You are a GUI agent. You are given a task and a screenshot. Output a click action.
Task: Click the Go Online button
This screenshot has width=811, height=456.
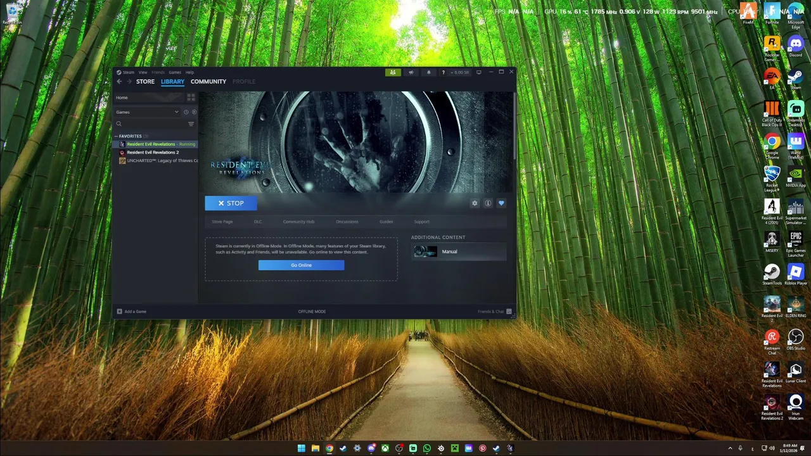pos(301,265)
